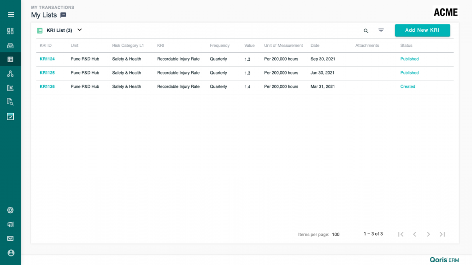Open the reports trend chart icon

(x=10, y=116)
